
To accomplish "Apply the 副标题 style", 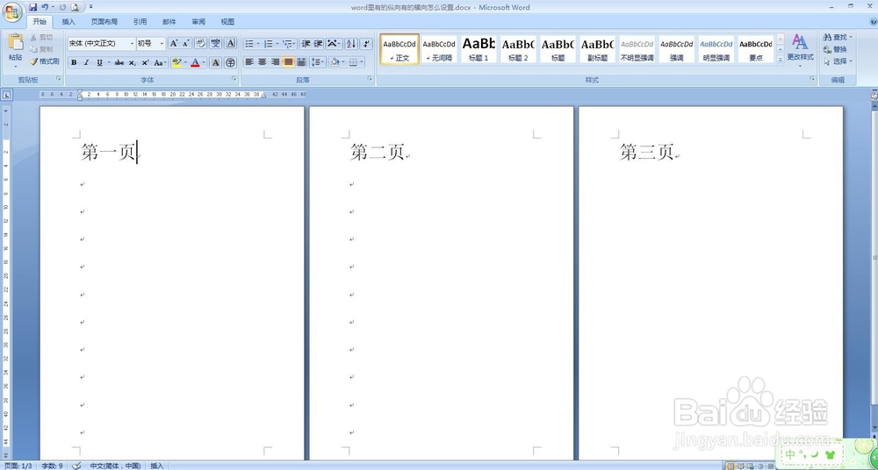I will pyautogui.click(x=597, y=49).
